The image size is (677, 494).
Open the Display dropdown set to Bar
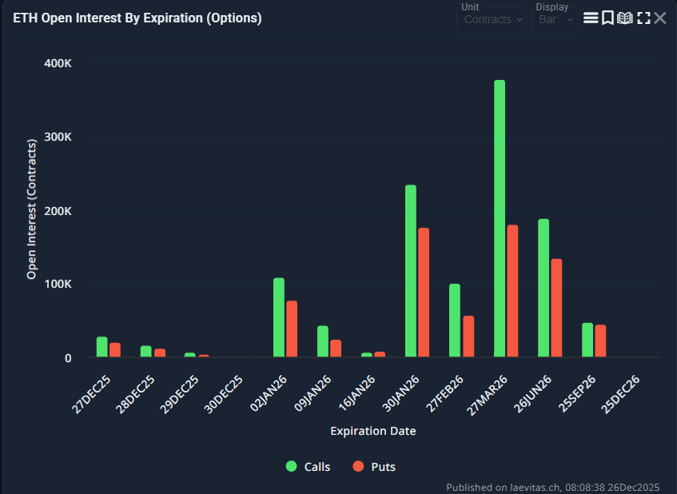[554, 19]
